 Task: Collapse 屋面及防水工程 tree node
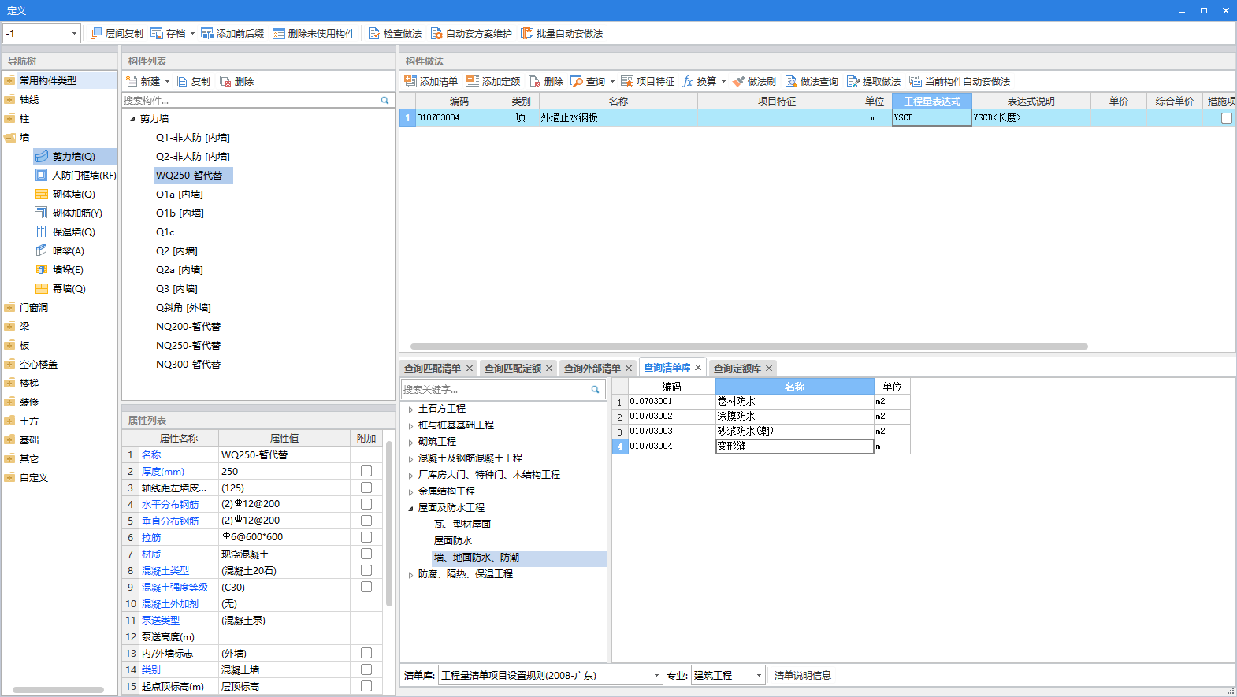410,509
